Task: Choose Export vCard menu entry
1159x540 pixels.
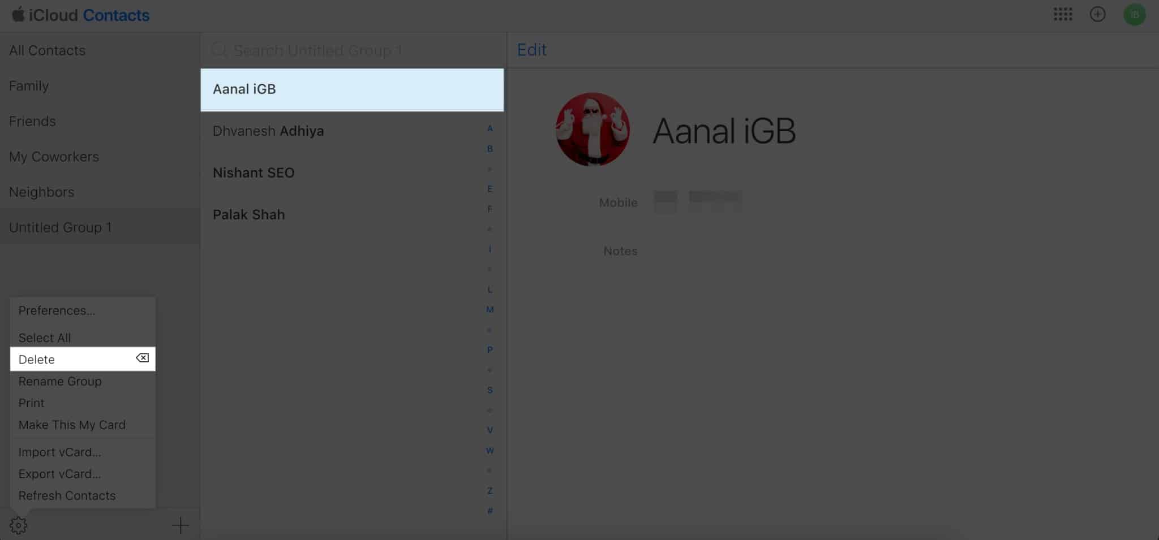Action: coord(59,474)
